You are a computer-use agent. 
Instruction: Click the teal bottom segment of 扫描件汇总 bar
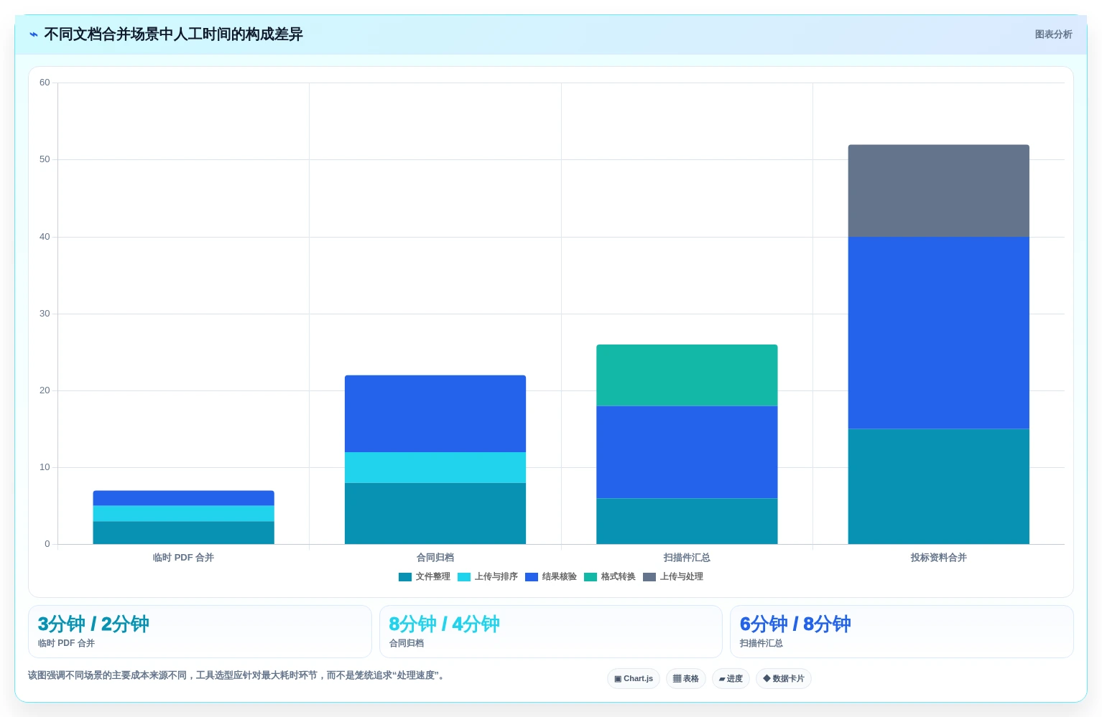(x=687, y=521)
